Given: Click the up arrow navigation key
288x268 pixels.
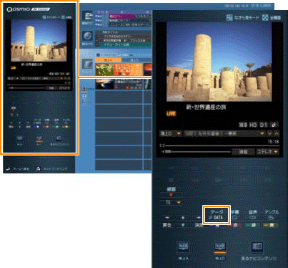Looking at the screenshot, I should (183, 218).
